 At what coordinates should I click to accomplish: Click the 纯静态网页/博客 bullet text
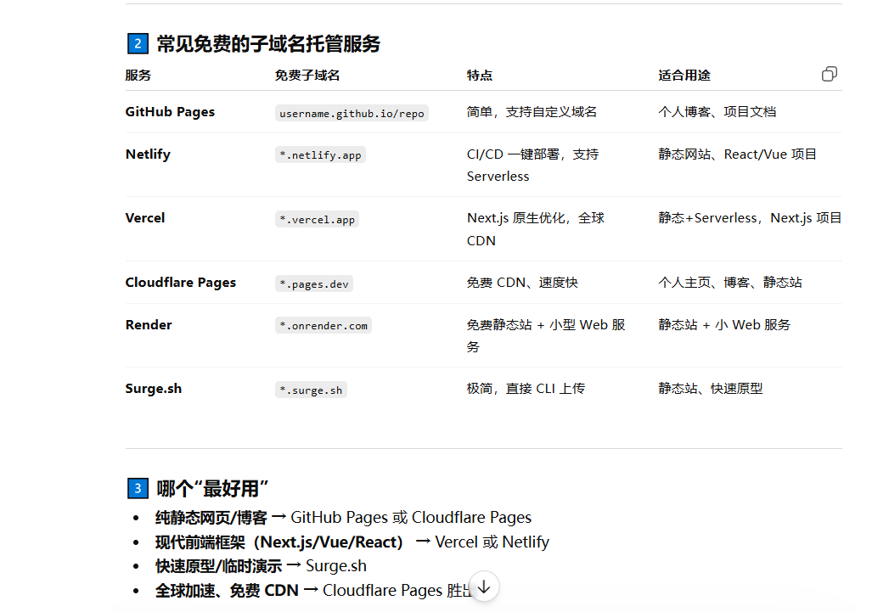click(x=211, y=518)
